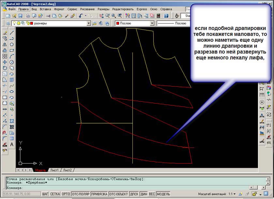
Task: Expand the 'размеры' layer dropdown
Action: tap(88, 23)
